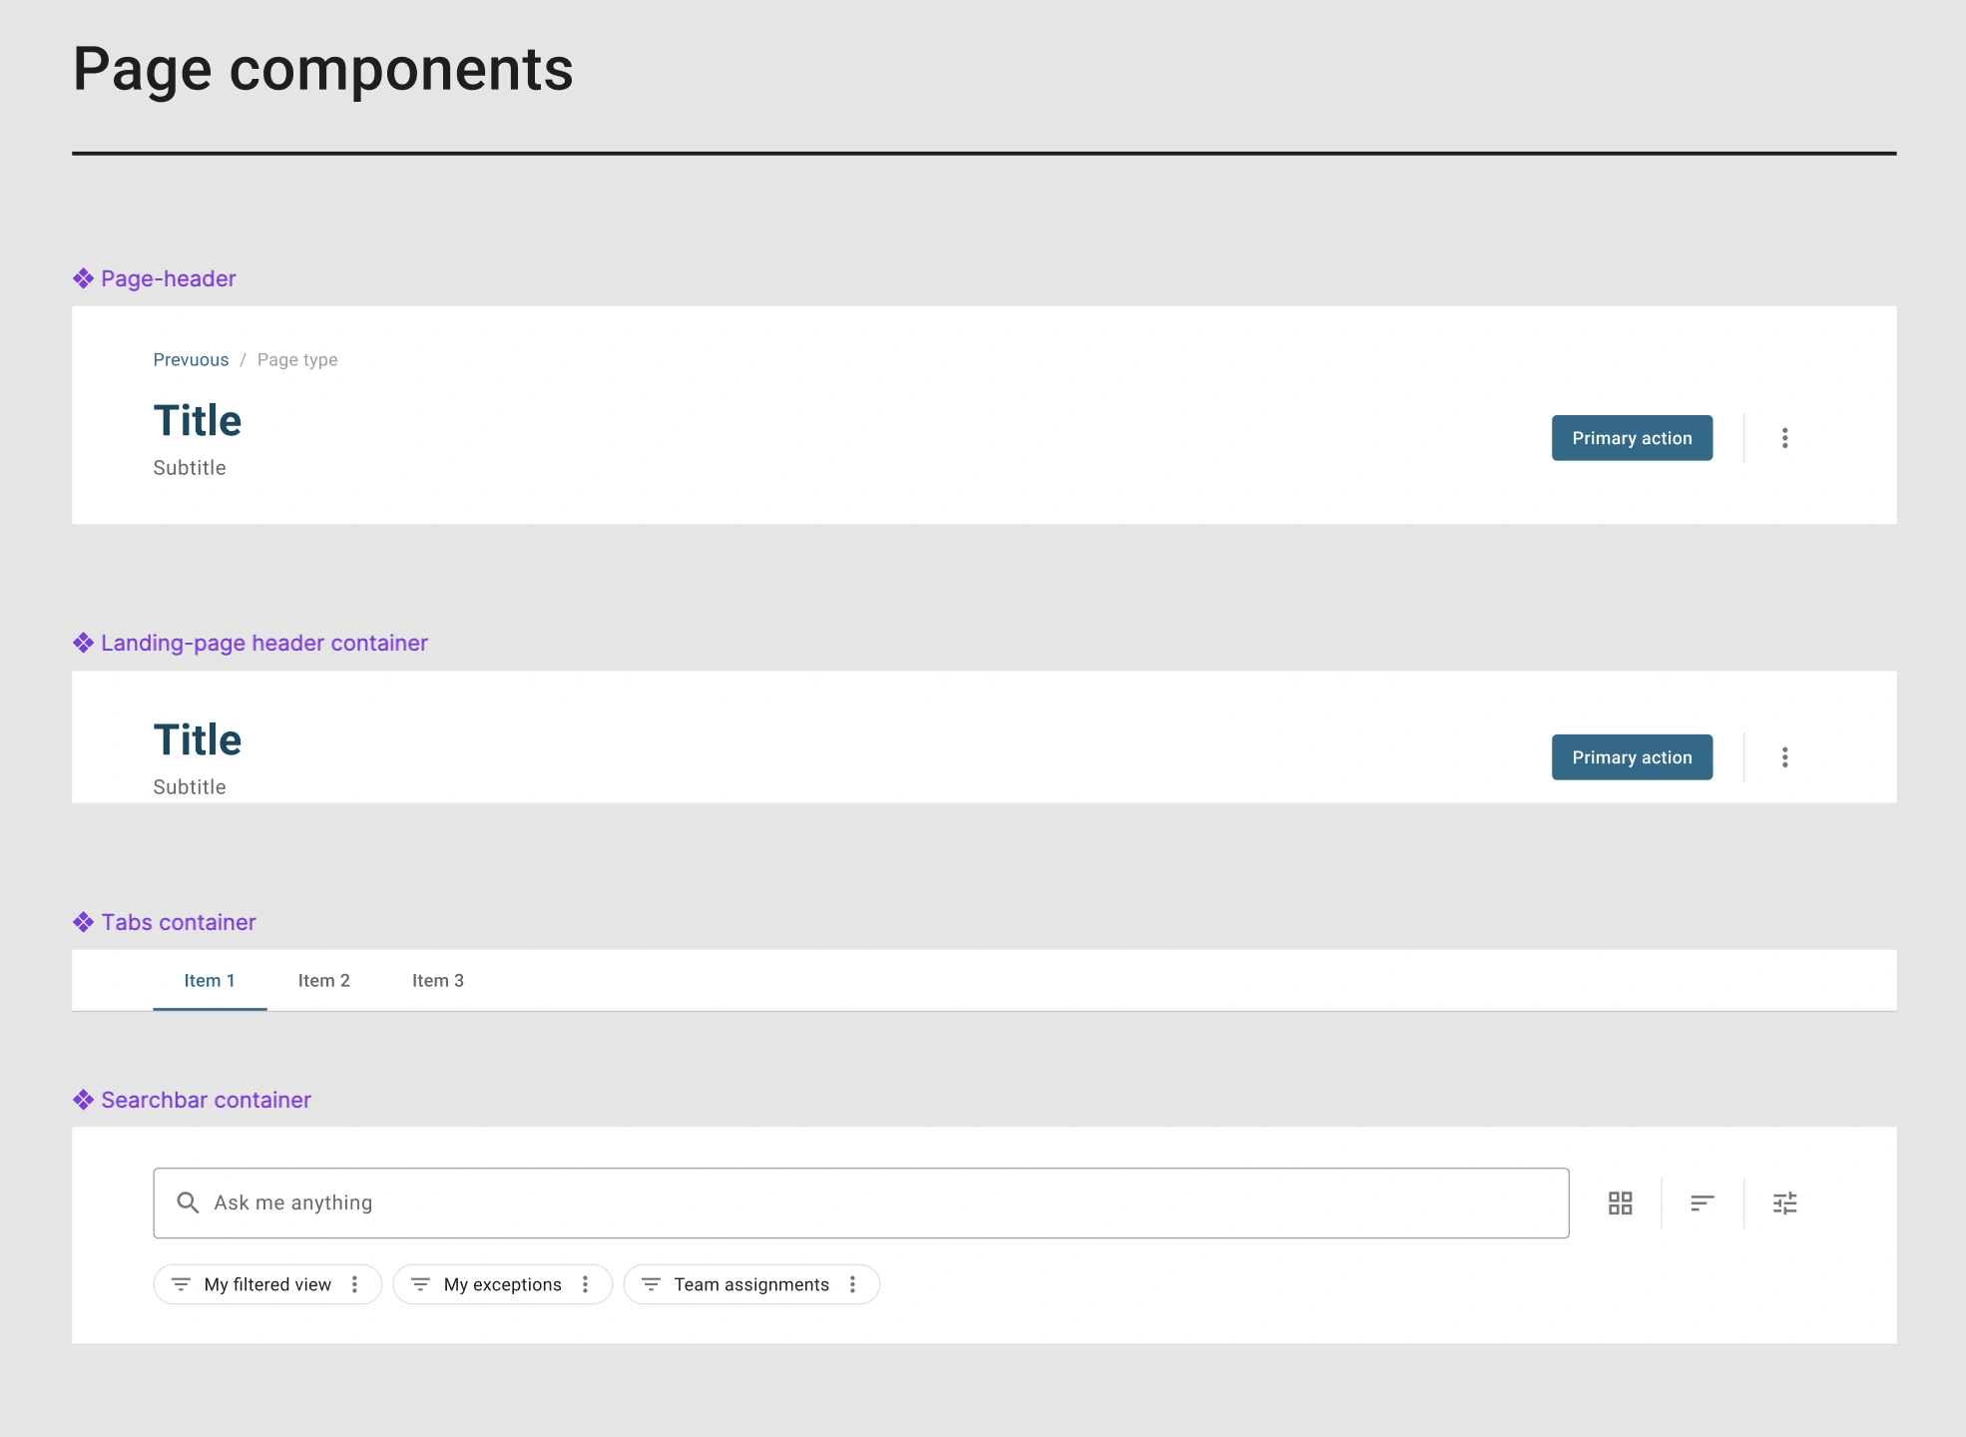This screenshot has height=1437, width=1966.
Task: Click the Subtitle in the Landing-page header
Action: (x=190, y=787)
